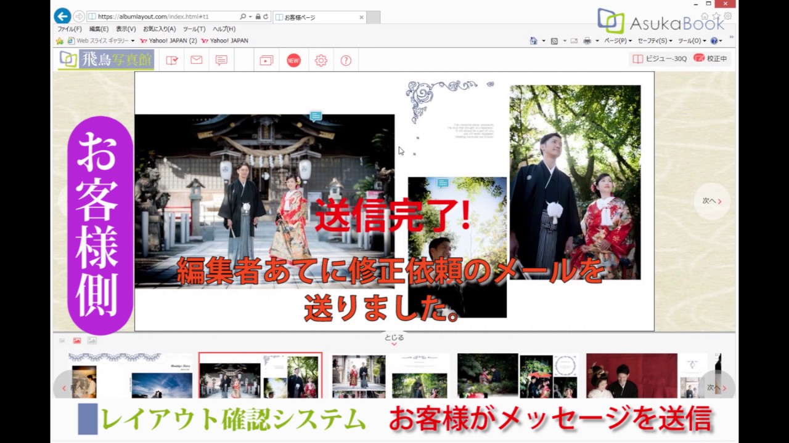This screenshot has width=789, height=443.
Task: Click the comment marker on tree photo
Action: pyautogui.click(x=443, y=183)
